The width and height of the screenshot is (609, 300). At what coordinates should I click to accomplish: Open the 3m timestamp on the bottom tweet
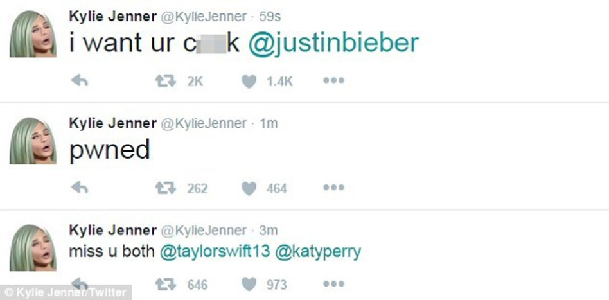tap(268, 230)
